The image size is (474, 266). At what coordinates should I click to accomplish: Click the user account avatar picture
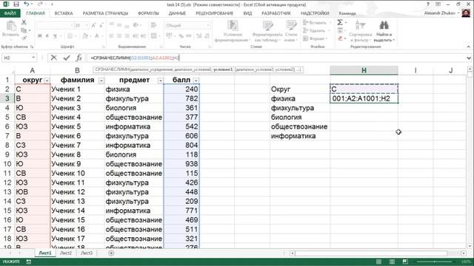click(x=466, y=13)
